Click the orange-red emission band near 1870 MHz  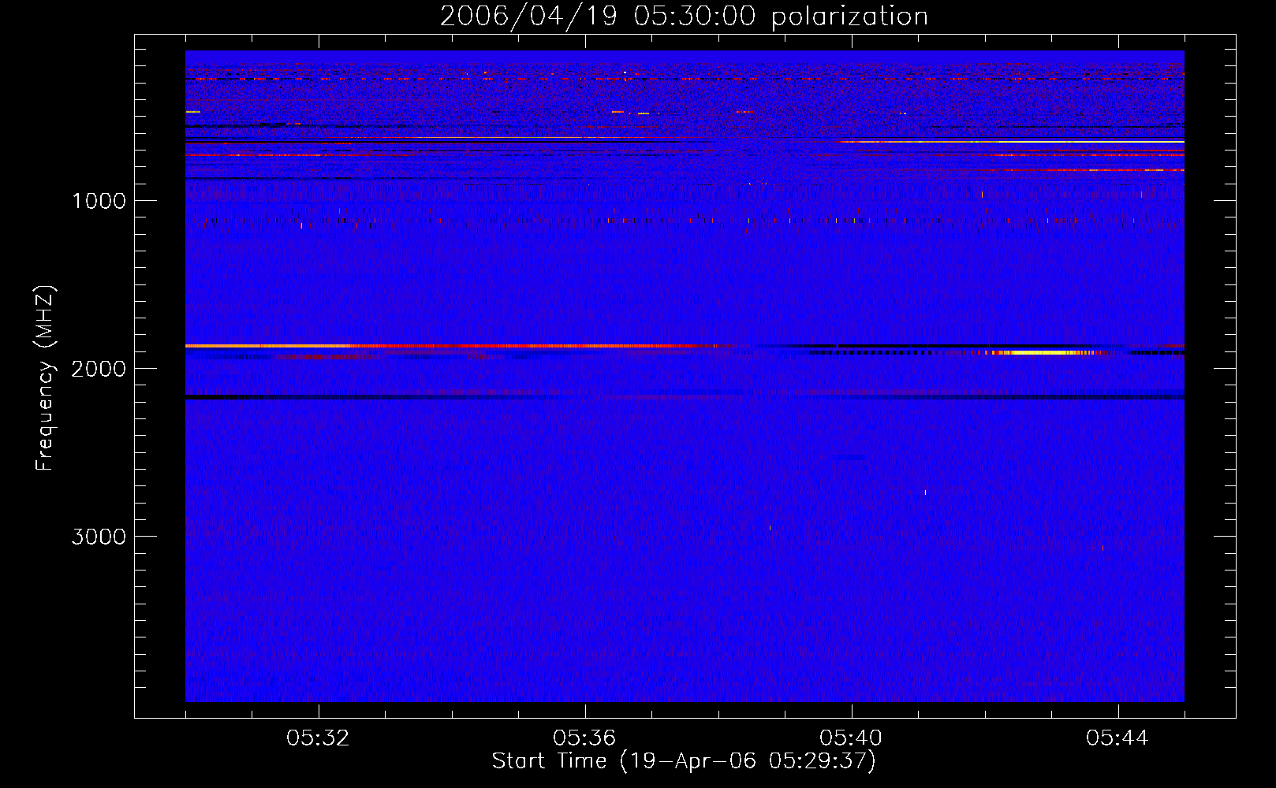pos(450,346)
